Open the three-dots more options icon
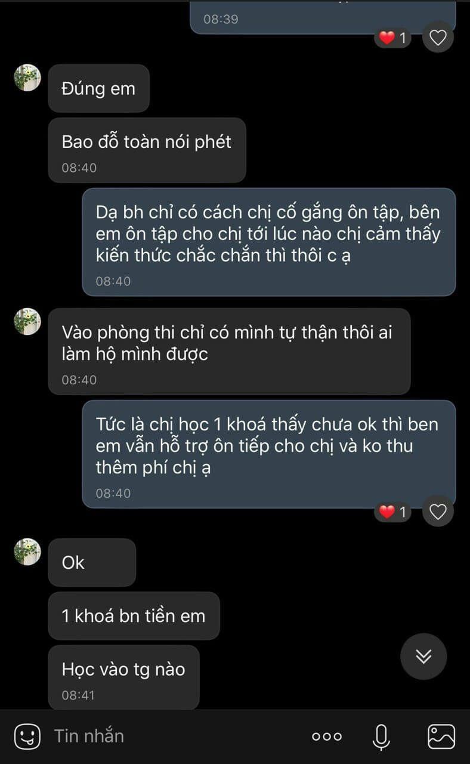Viewport: 470px width, 764px height. [x=327, y=737]
